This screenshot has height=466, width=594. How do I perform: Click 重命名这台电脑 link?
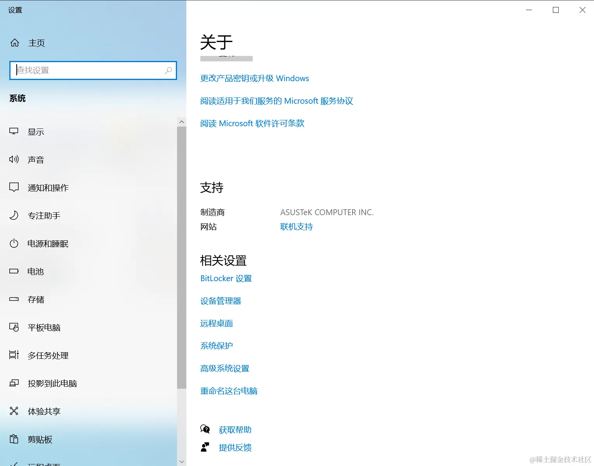pos(229,391)
